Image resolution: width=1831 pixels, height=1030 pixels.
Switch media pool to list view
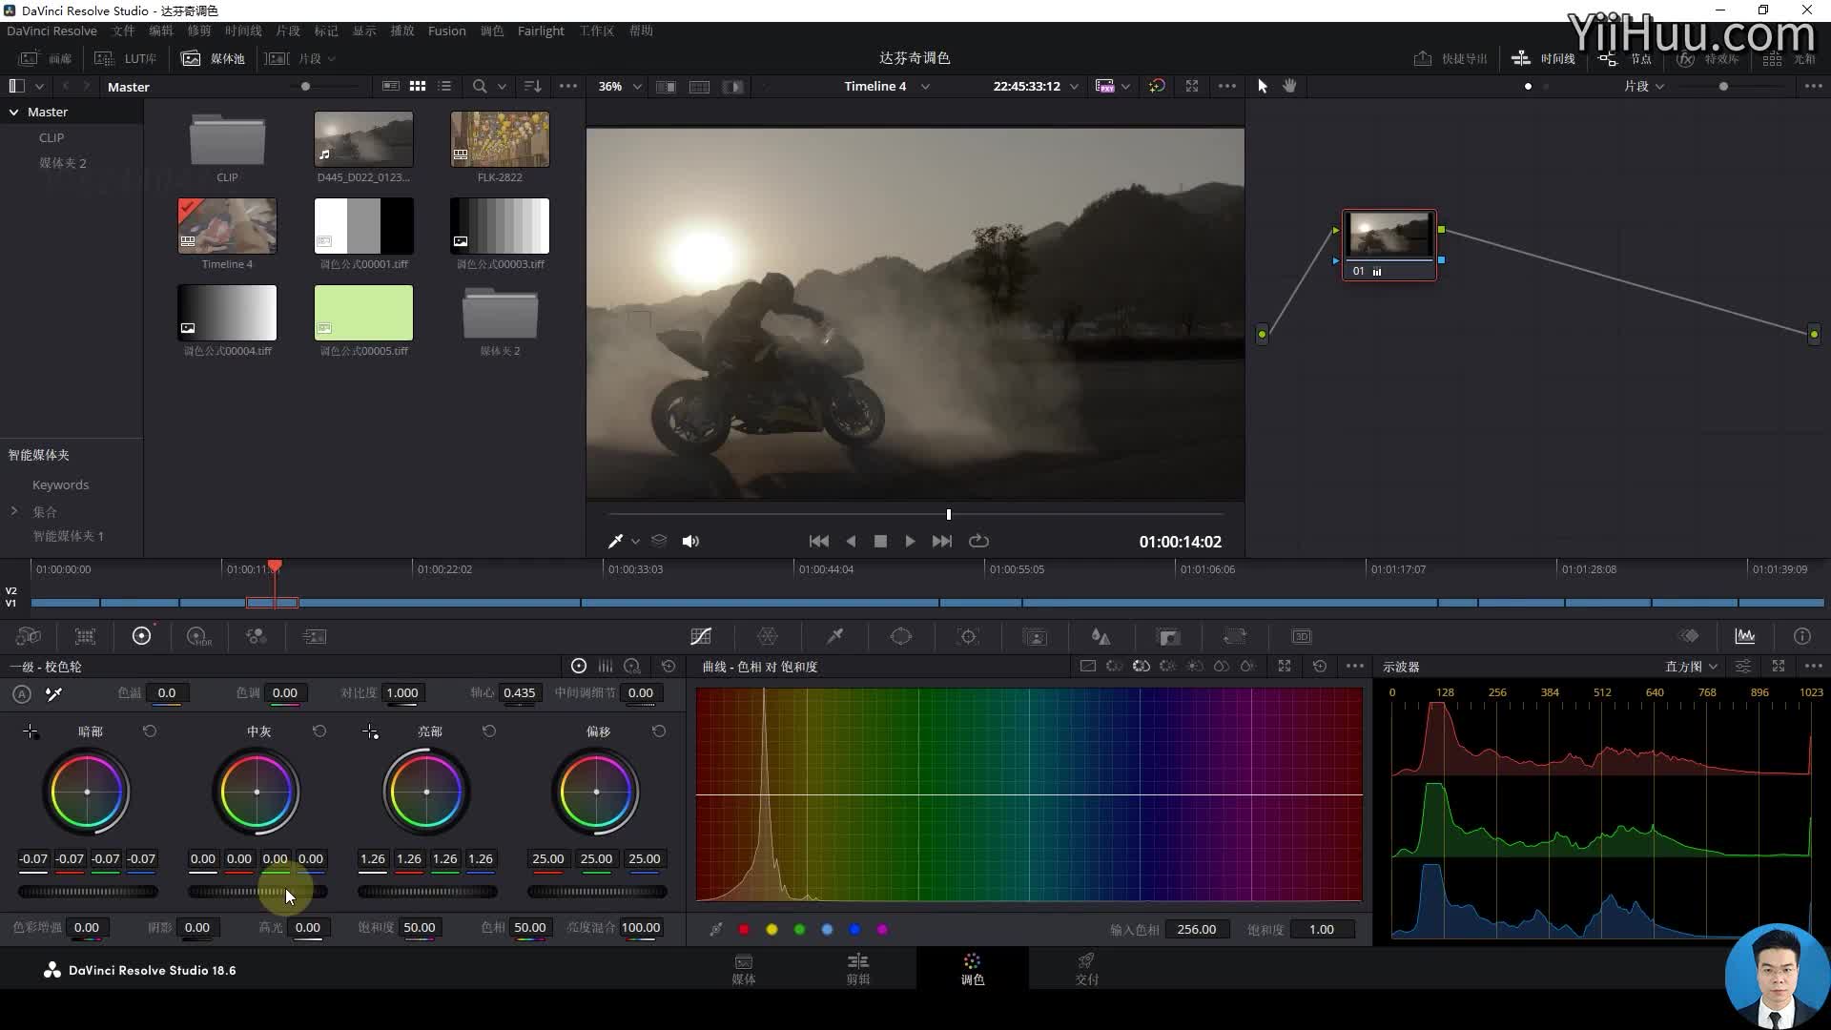point(444,86)
